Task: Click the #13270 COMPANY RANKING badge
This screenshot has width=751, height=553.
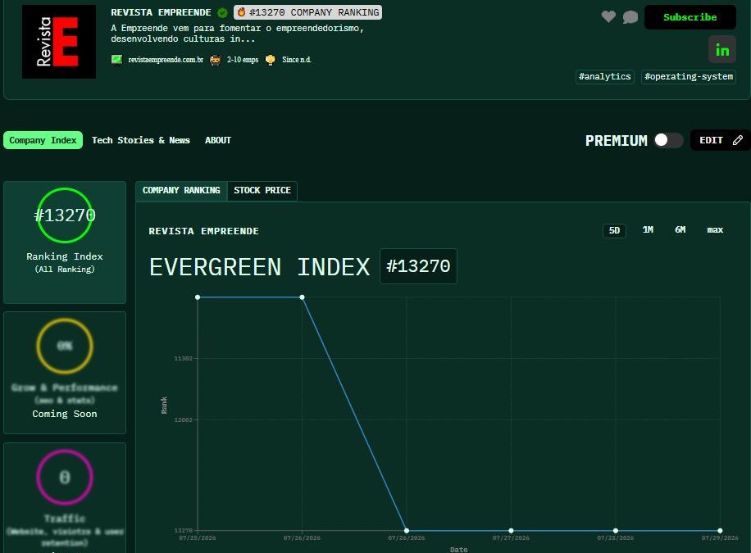Action: pos(307,12)
